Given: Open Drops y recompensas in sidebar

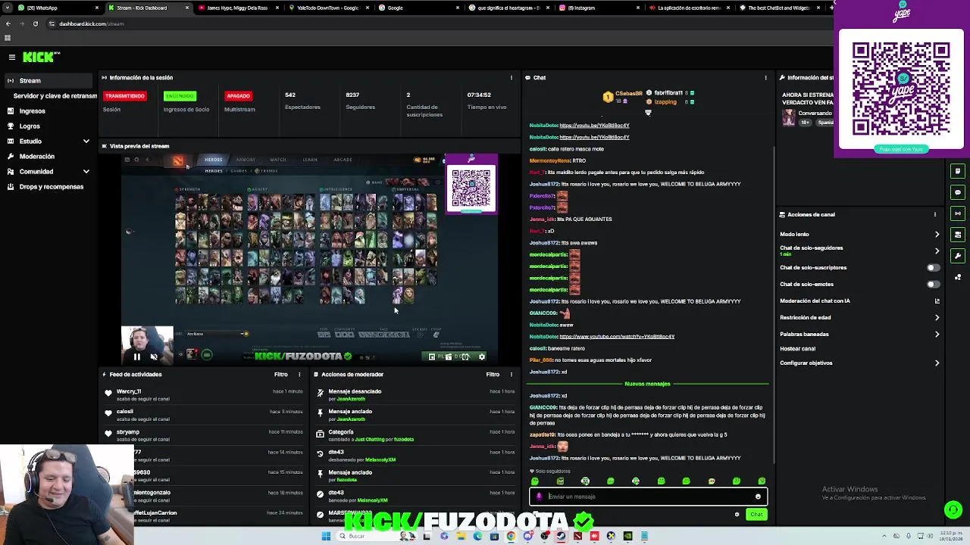Looking at the screenshot, I should click(51, 186).
